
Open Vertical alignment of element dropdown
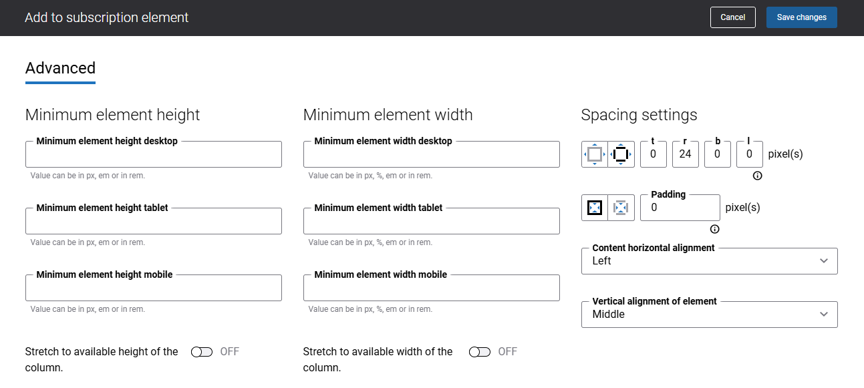click(710, 315)
